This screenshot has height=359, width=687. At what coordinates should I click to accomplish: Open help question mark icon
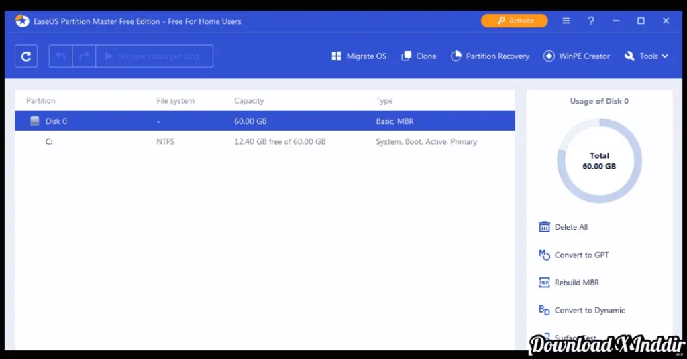tap(591, 21)
